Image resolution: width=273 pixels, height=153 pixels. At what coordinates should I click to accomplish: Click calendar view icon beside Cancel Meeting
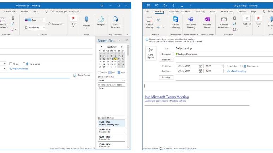tap(158, 20)
